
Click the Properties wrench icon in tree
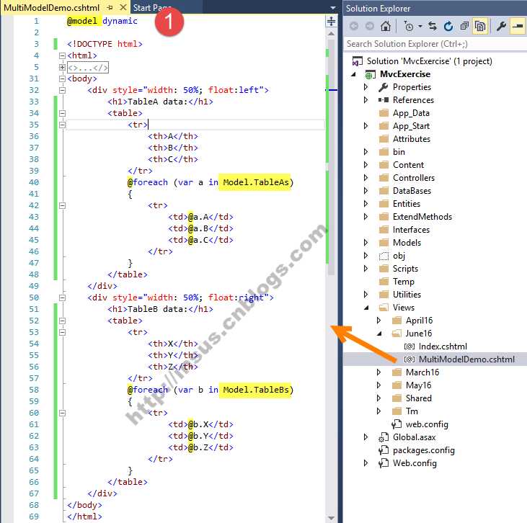click(x=384, y=87)
